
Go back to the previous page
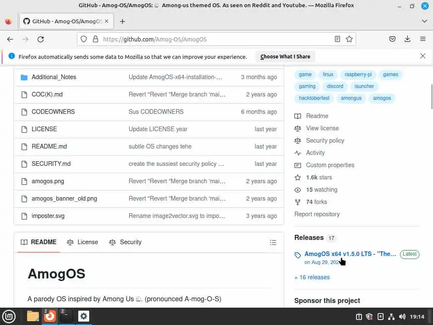(10, 39)
